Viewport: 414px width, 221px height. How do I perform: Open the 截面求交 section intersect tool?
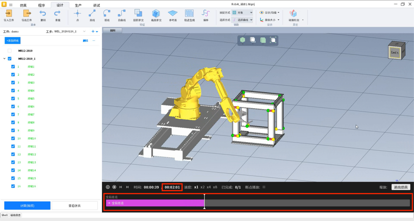(156, 13)
